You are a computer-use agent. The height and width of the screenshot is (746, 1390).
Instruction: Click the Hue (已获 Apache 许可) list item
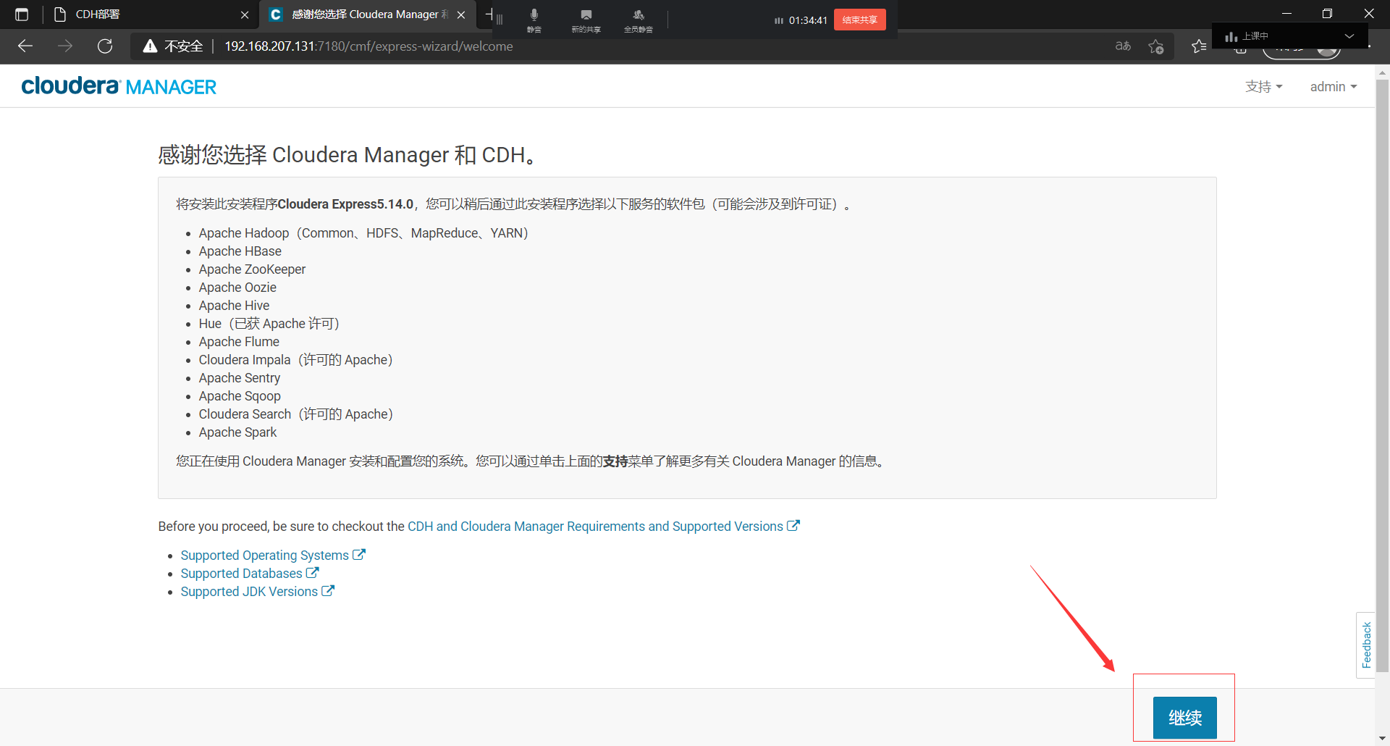pos(269,324)
